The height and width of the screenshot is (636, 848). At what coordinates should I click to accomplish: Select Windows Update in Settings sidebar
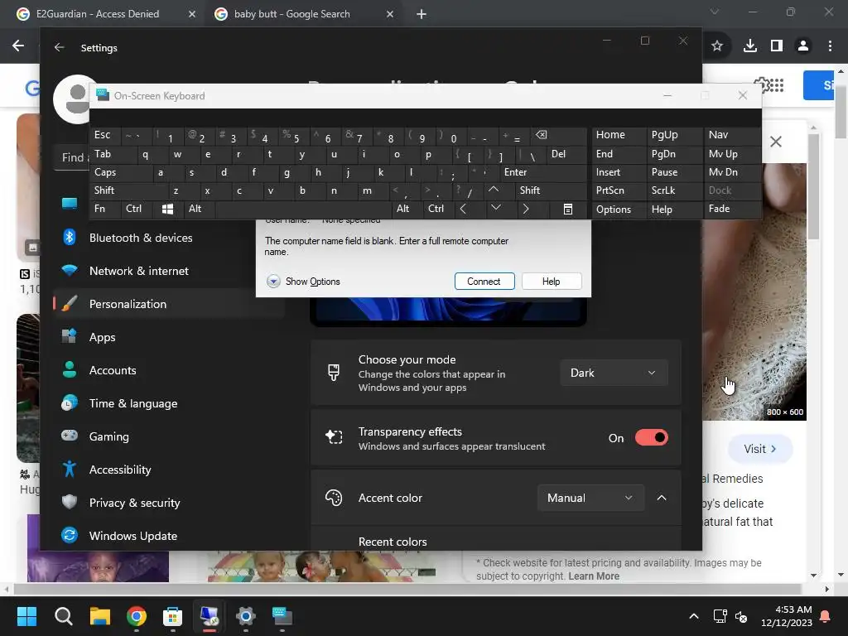[169, 536]
